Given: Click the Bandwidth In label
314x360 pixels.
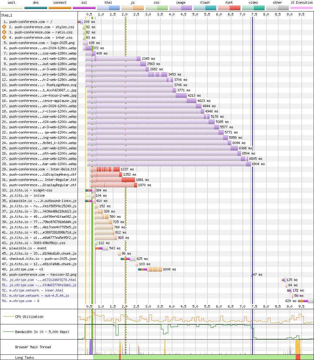Looking at the screenshot, I should tap(42, 332).
